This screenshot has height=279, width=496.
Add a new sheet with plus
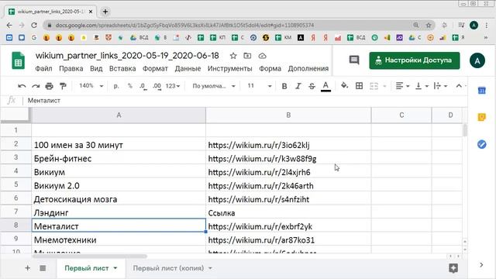click(28, 268)
